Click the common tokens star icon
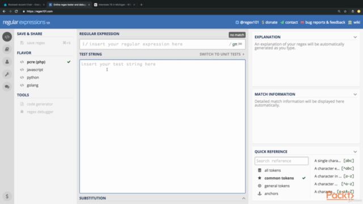Image resolution: width=363 pixels, height=204 pixels. tap(260, 178)
